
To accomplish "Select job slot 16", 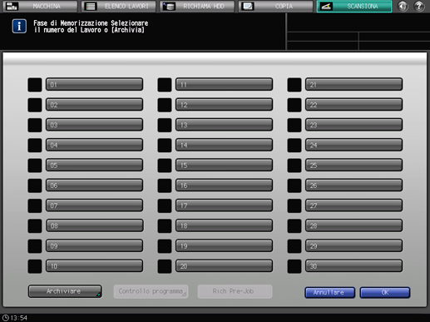I will click(x=225, y=186).
